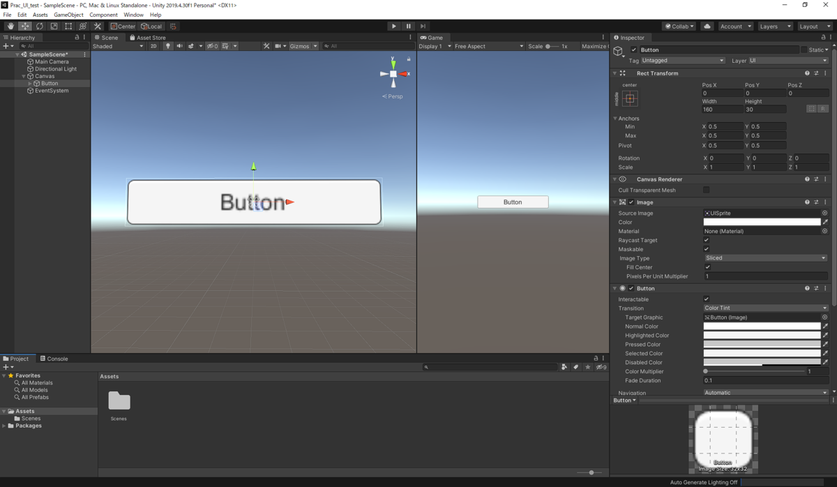Switch to the Asset Store tab
This screenshot has width=837, height=487.
coord(147,38)
